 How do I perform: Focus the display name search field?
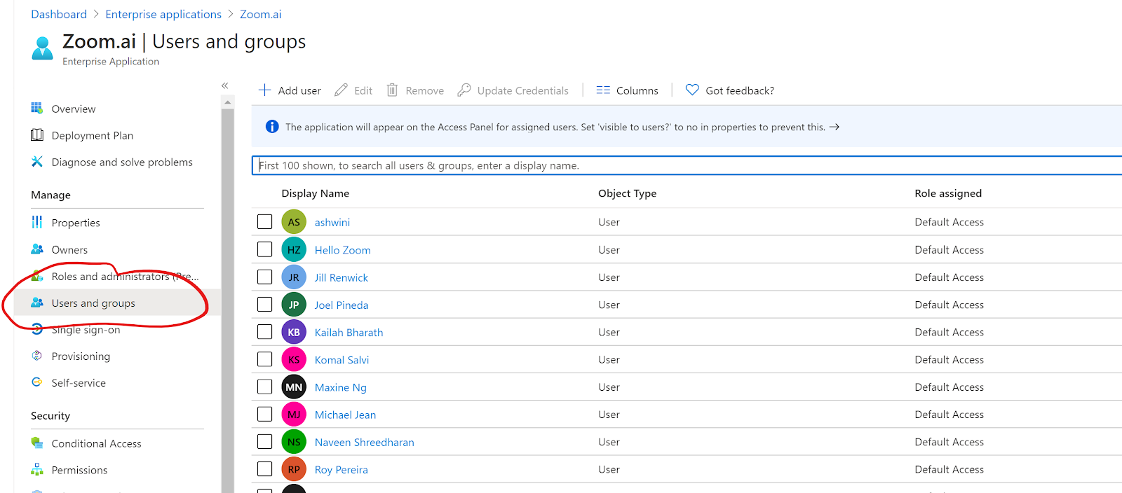click(x=687, y=165)
